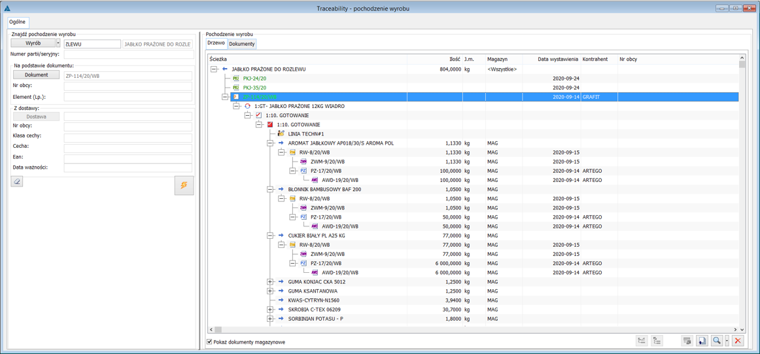
Task: Click the Ean input field
Action: point(128,158)
